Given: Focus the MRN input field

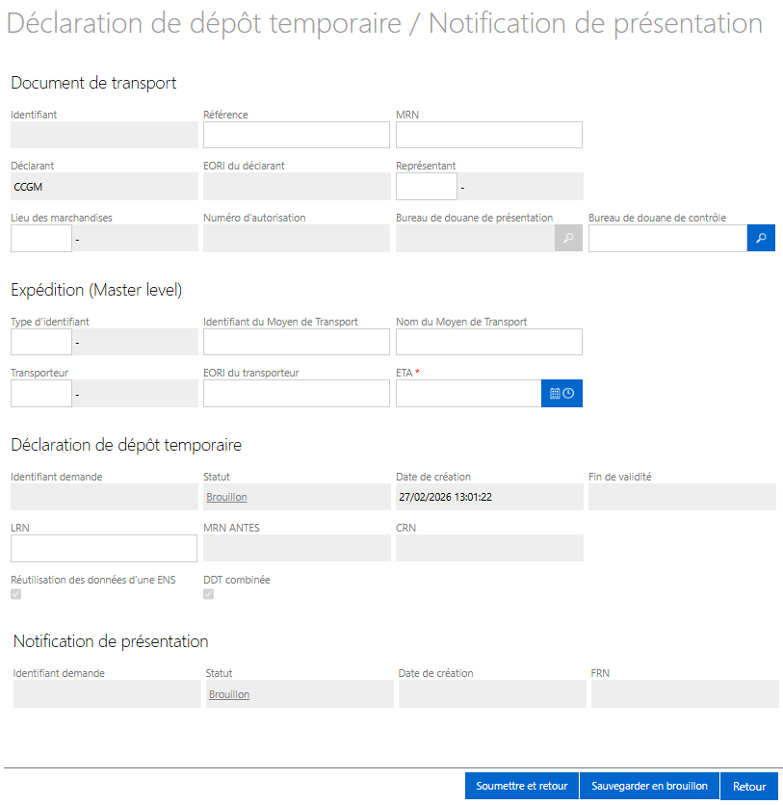Looking at the screenshot, I should click(x=488, y=135).
